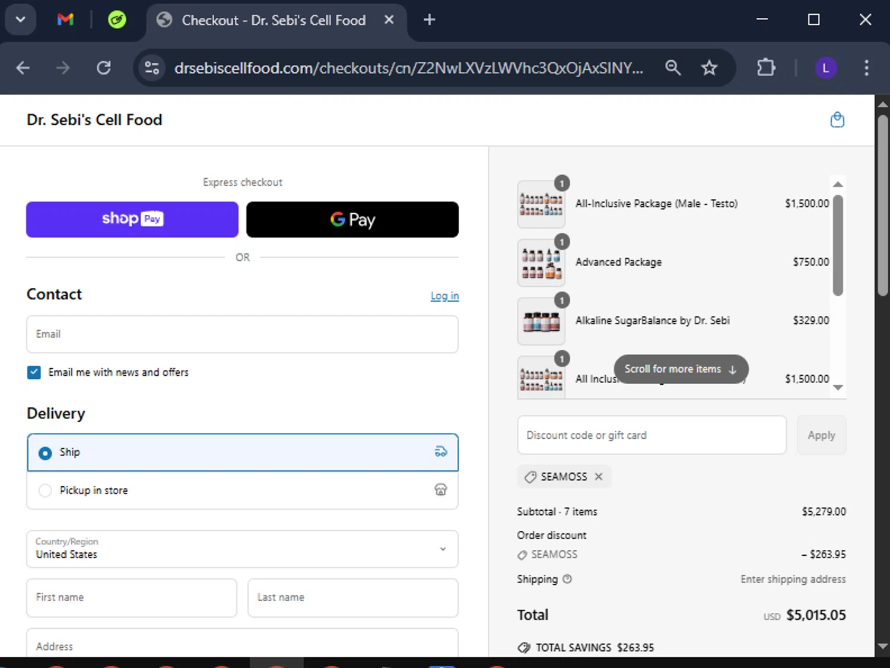Image resolution: width=890 pixels, height=668 pixels.
Task: Click the page scrollbar down arrow
Action: (x=882, y=646)
